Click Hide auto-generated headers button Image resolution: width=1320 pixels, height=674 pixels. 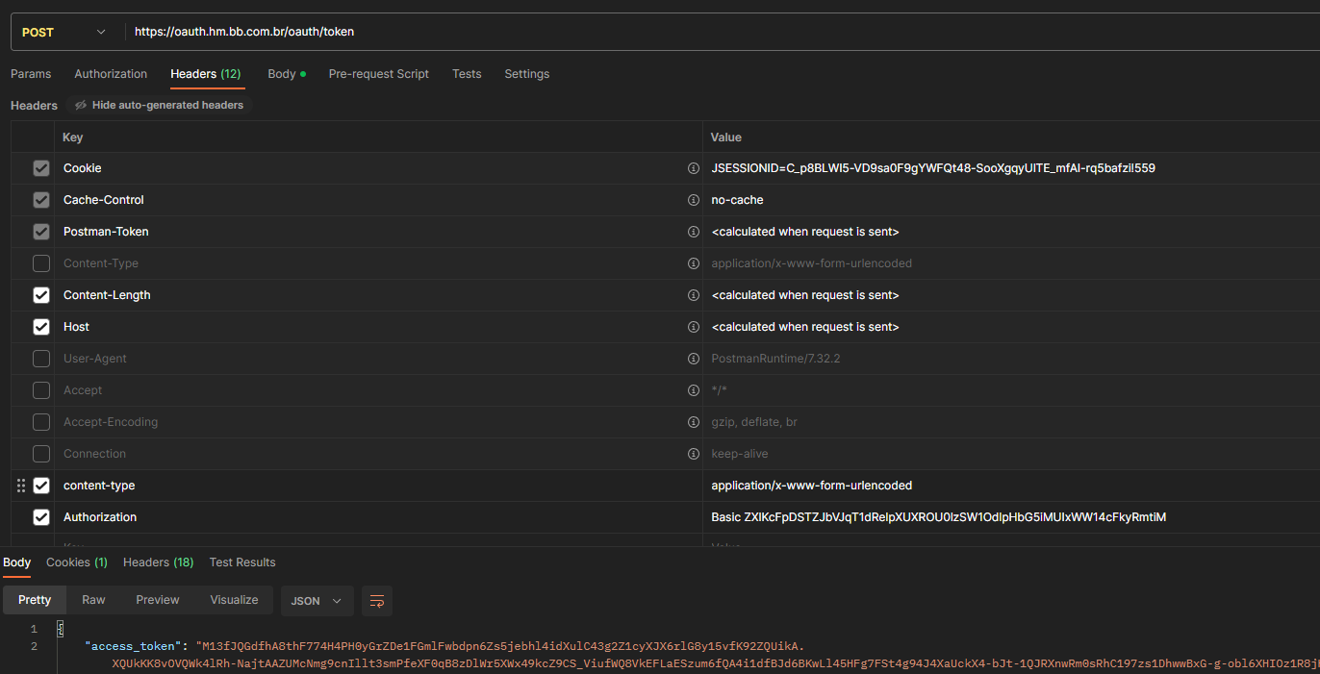point(159,105)
